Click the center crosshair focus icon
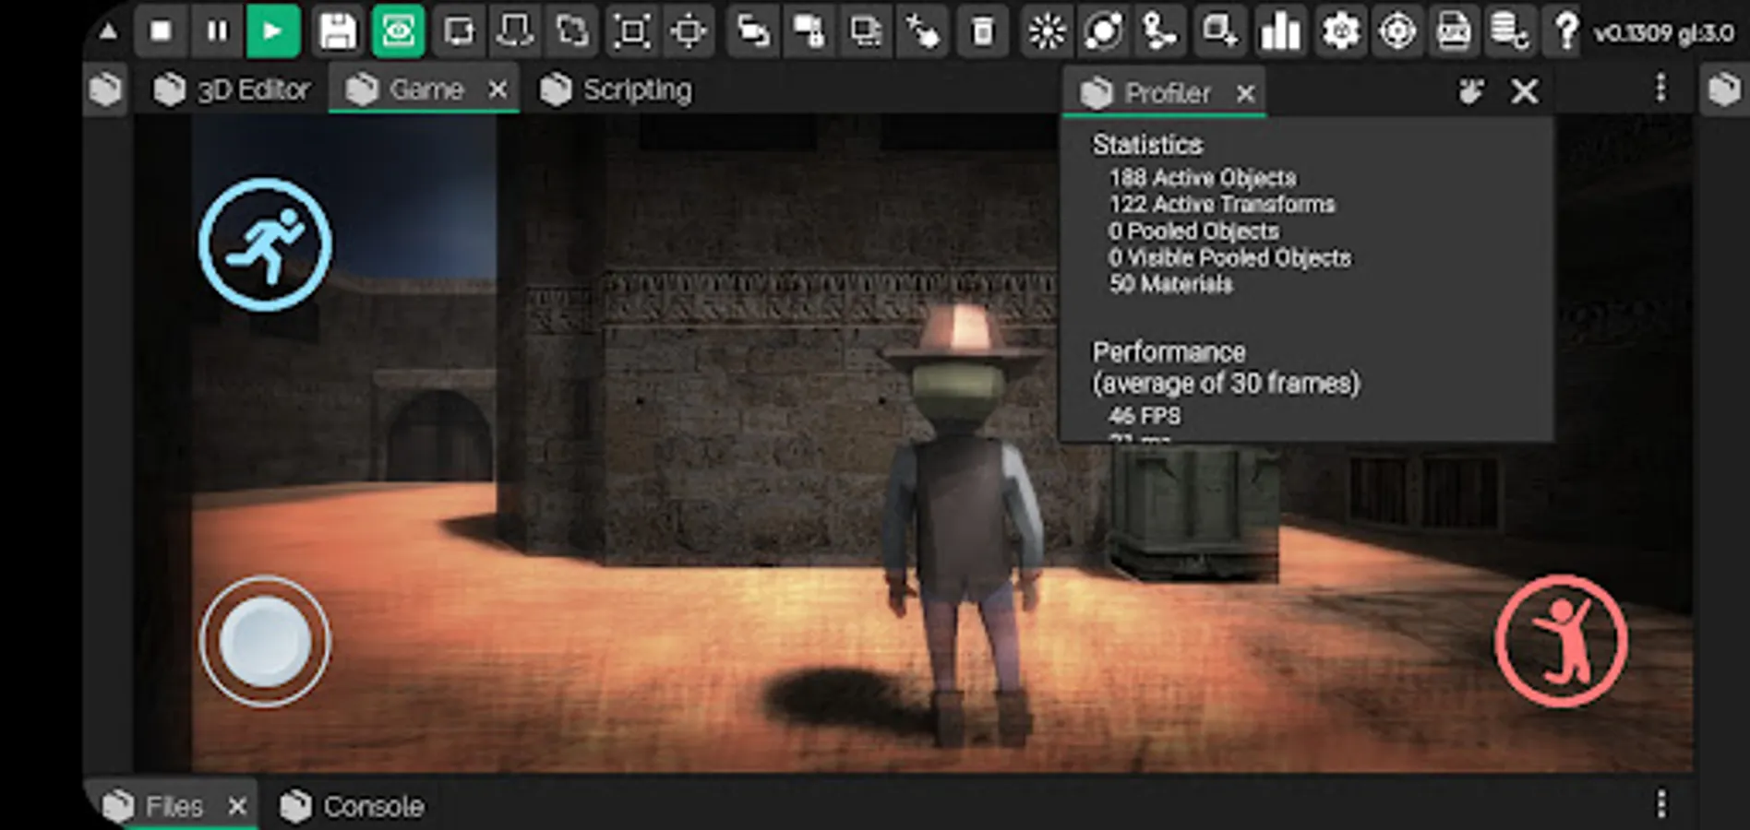This screenshot has height=830, width=1750. 689,31
